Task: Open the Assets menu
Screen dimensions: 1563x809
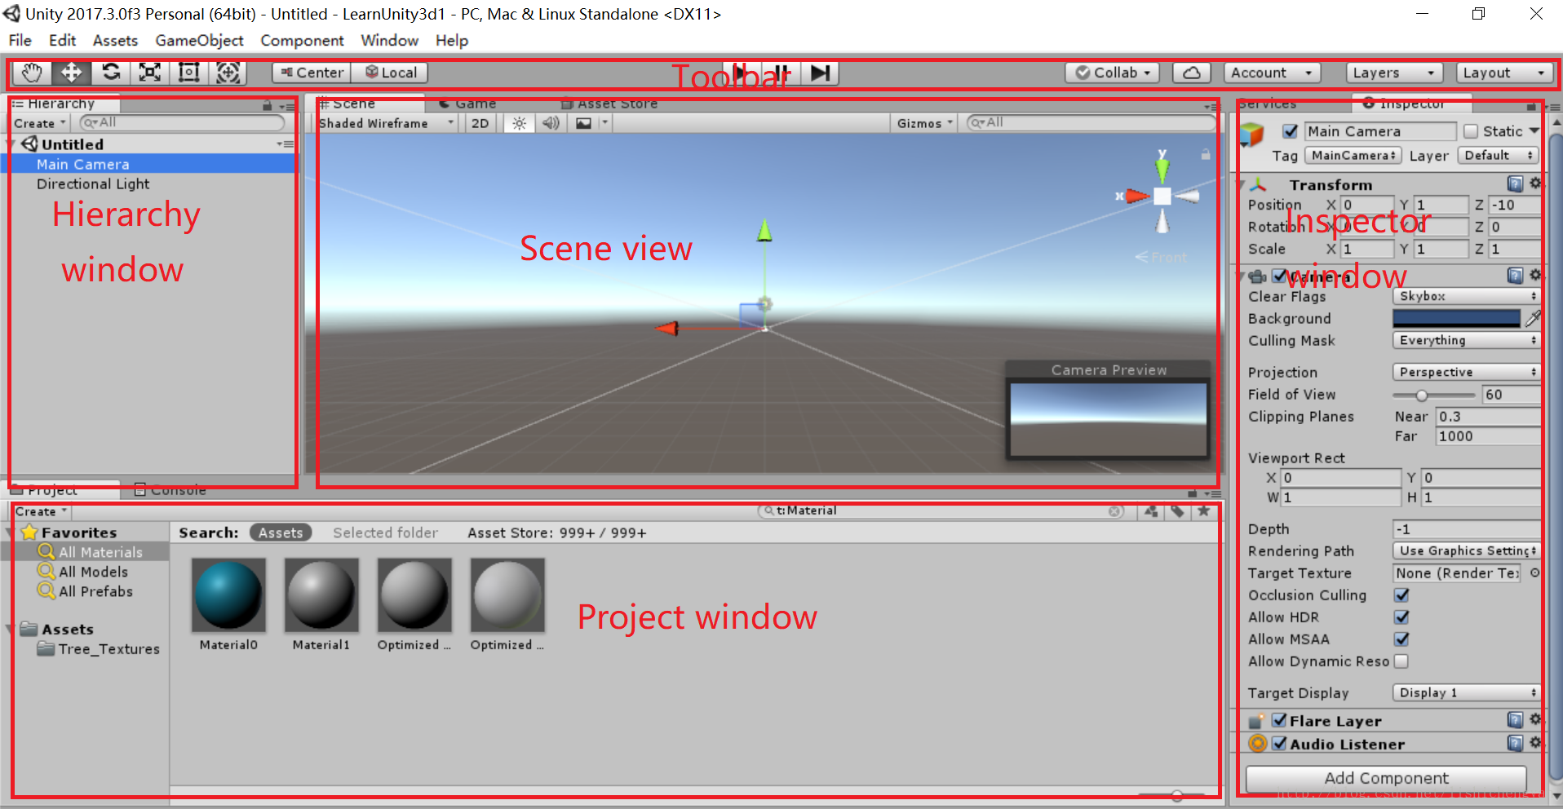Action: point(115,40)
